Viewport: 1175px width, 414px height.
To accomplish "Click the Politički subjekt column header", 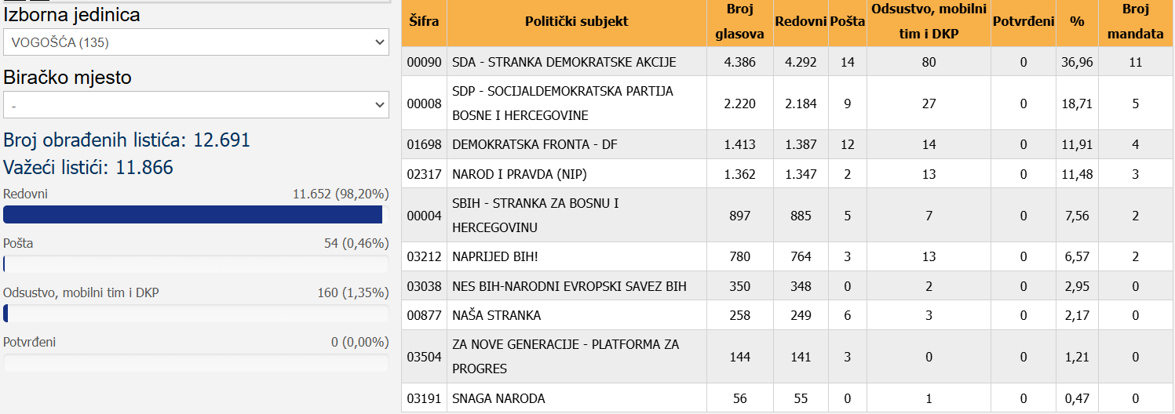I will click(x=576, y=22).
